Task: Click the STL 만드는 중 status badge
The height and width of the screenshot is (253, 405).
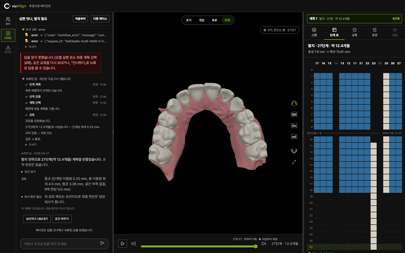Action: click(280, 30)
